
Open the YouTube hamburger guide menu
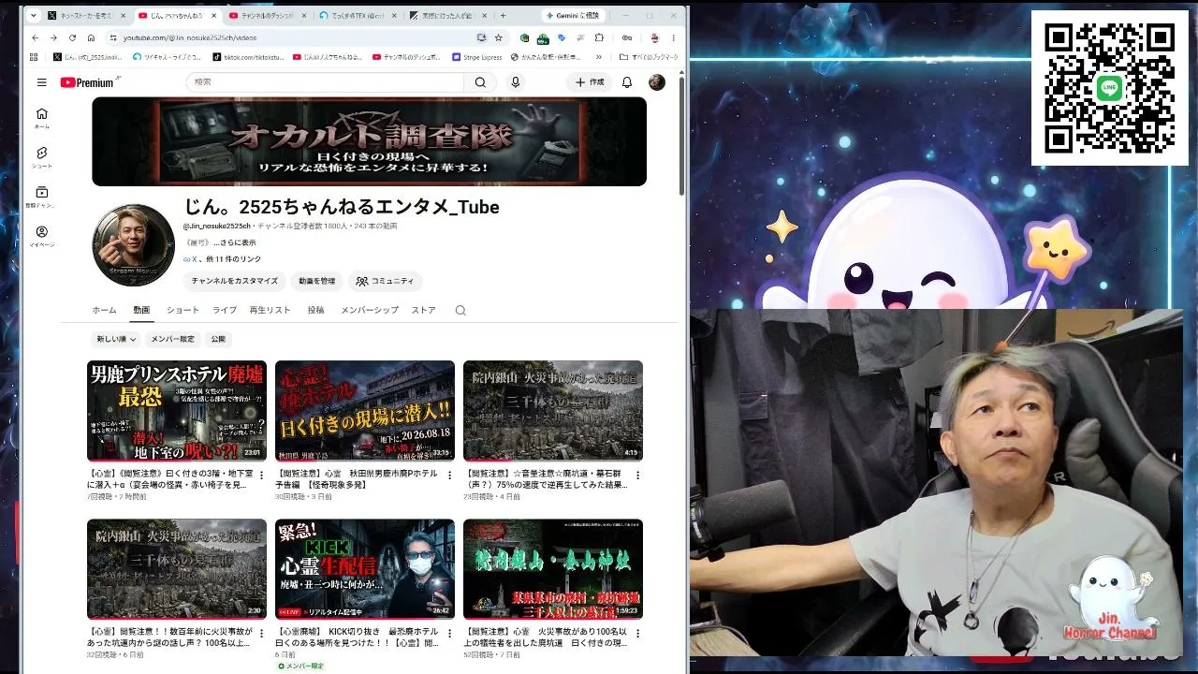(41, 82)
